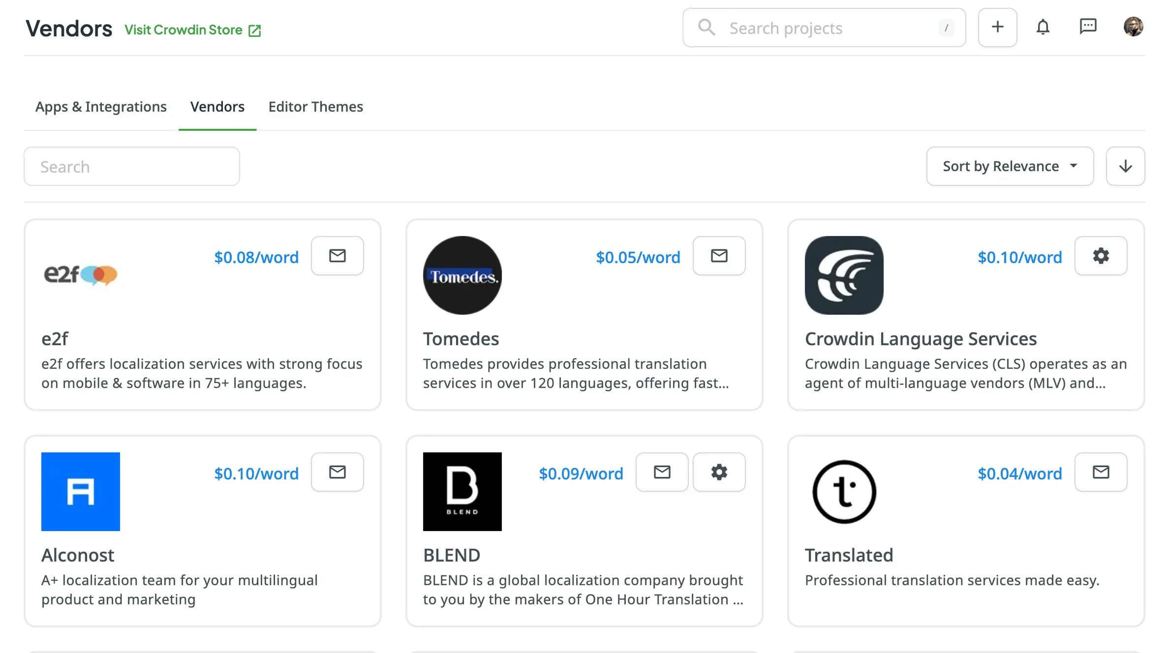The width and height of the screenshot is (1169, 653).
Task: Switch to Editor Themes tab
Action: [x=315, y=107]
